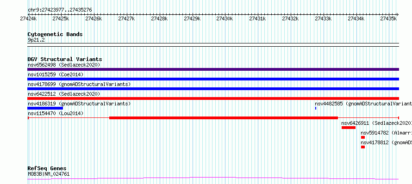Select the blue nsv4178699 variant bar

click(x=213, y=89)
